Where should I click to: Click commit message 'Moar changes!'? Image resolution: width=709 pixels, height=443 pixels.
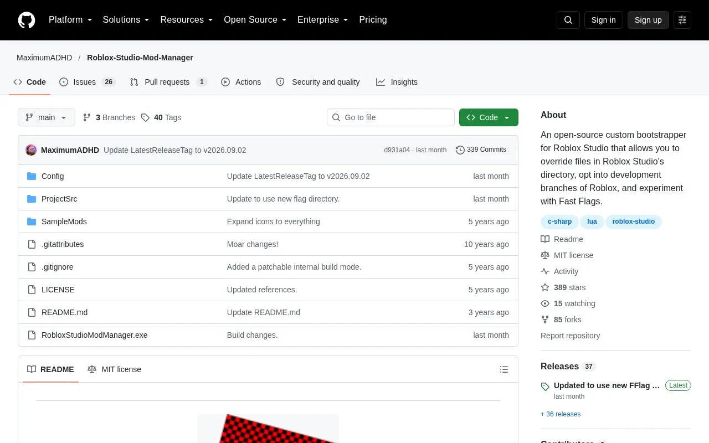point(253,244)
